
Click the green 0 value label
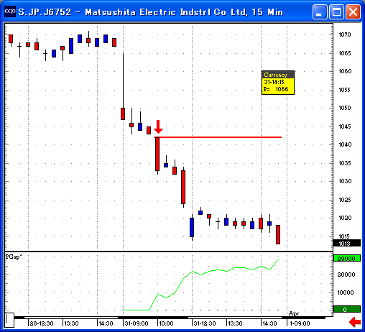[x=347, y=310]
